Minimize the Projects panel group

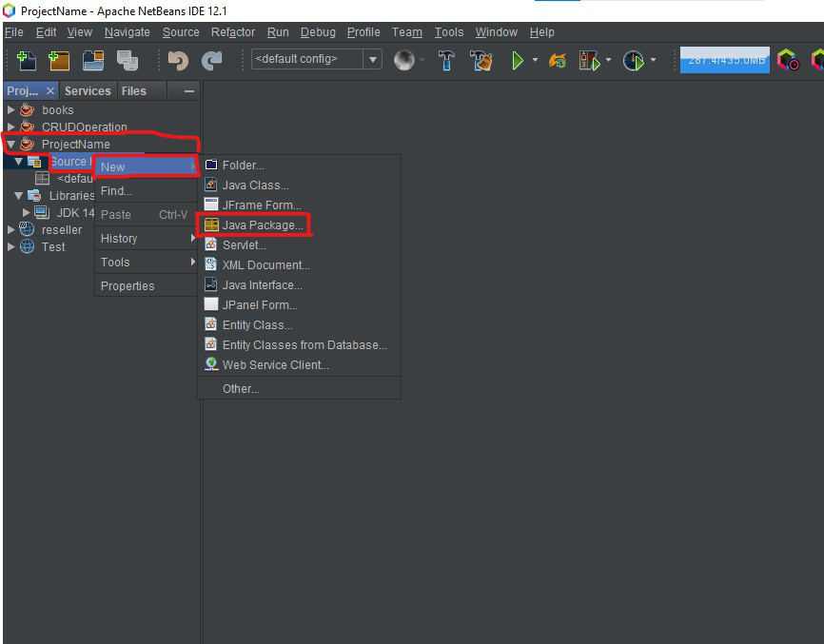(189, 91)
